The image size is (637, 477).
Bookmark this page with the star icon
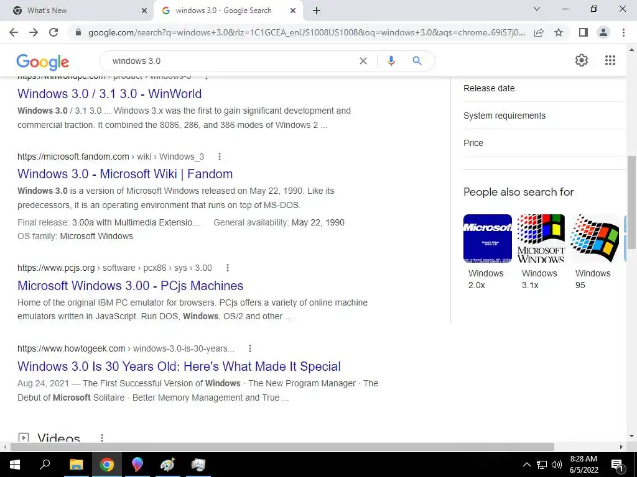click(559, 32)
